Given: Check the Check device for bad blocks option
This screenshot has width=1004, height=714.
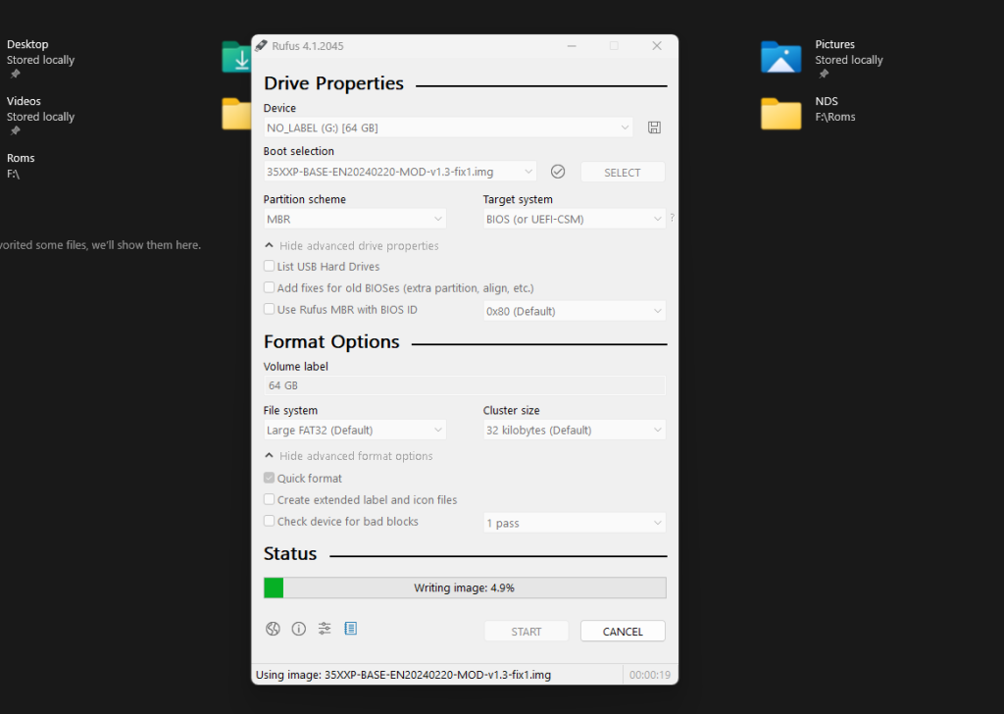Looking at the screenshot, I should 269,521.
